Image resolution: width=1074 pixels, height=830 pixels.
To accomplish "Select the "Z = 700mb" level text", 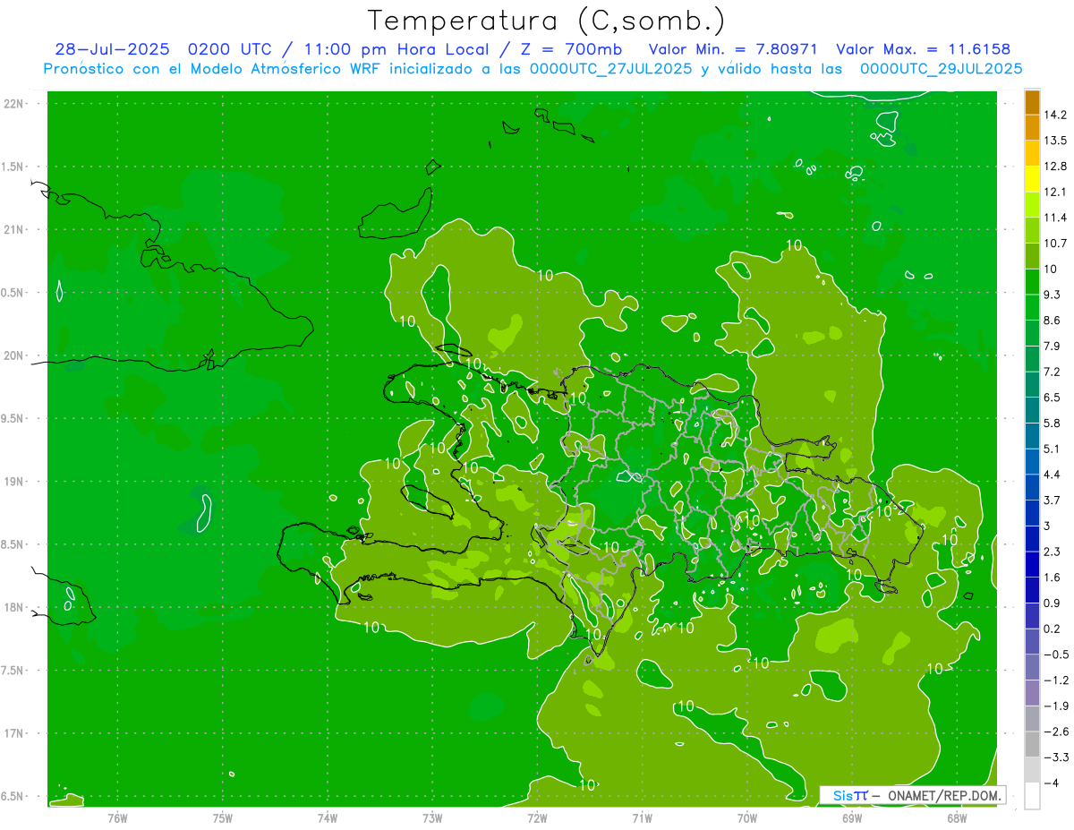I will (571, 49).
